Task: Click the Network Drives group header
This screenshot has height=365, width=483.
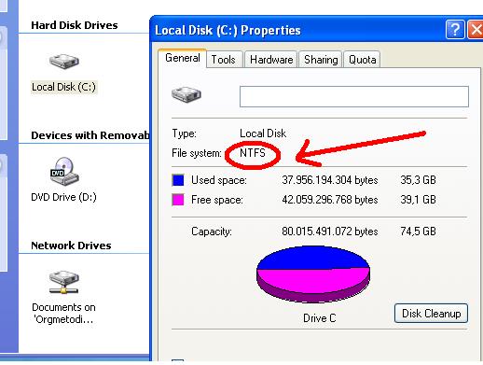Action: 71,246
